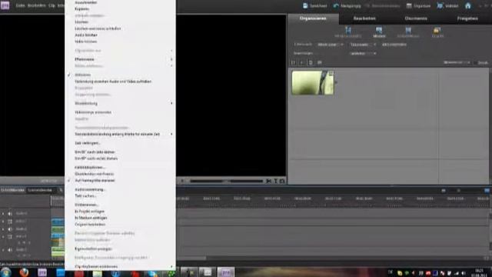Switch to the Discmenüs tab
Viewport: 492px width, 277px height.
click(416, 18)
